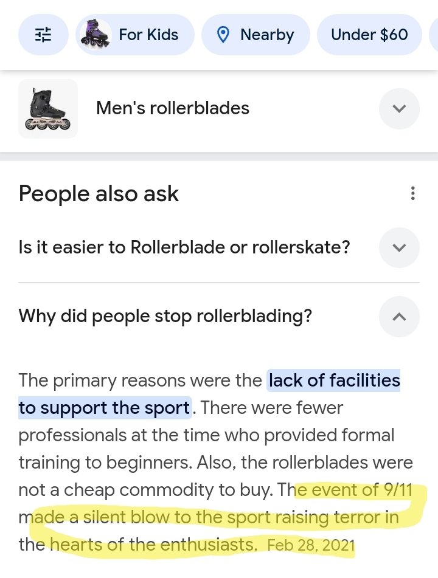Open the Men's rollerblades product thumbnail

48,109
